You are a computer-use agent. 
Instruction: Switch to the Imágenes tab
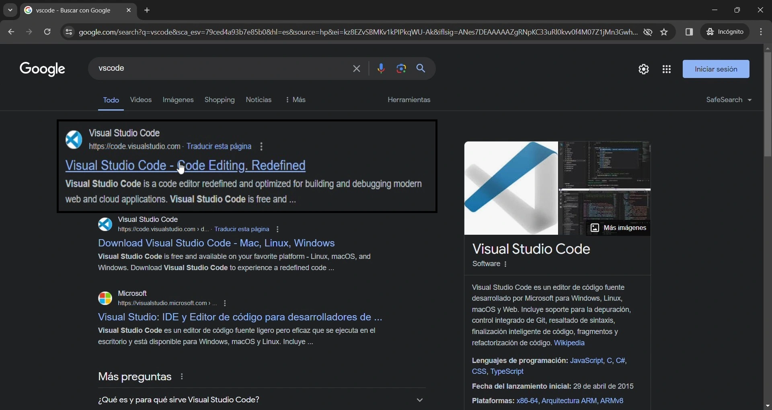point(178,100)
